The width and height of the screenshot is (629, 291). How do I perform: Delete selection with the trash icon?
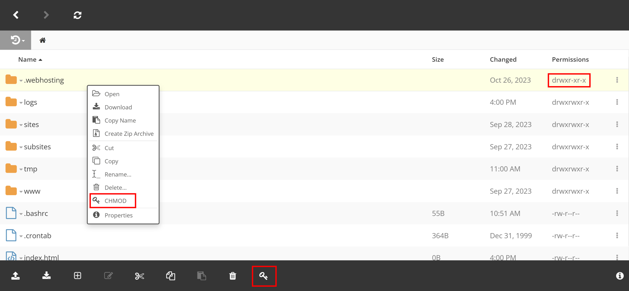tap(233, 276)
